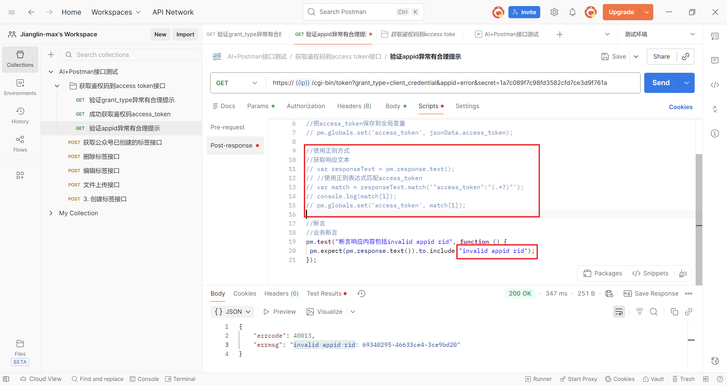The image size is (727, 385).
Task: Open the environment quick look icon
Action: (x=715, y=36)
